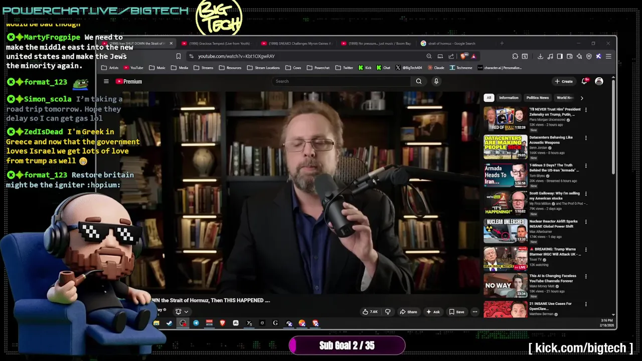Switch to Gracious Tempest browser tab
Viewport: 642px width, 361px height.
[x=216, y=44]
